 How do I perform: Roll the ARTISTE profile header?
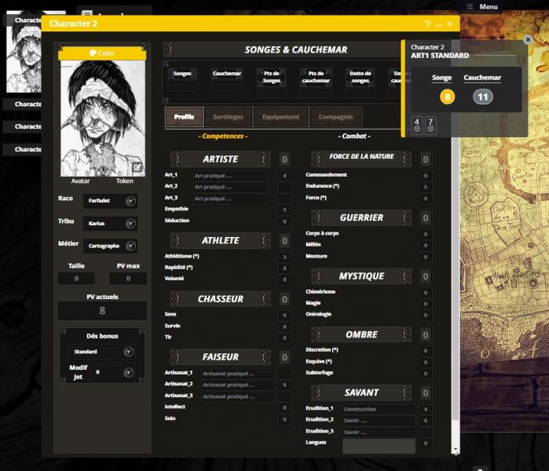pos(220,159)
